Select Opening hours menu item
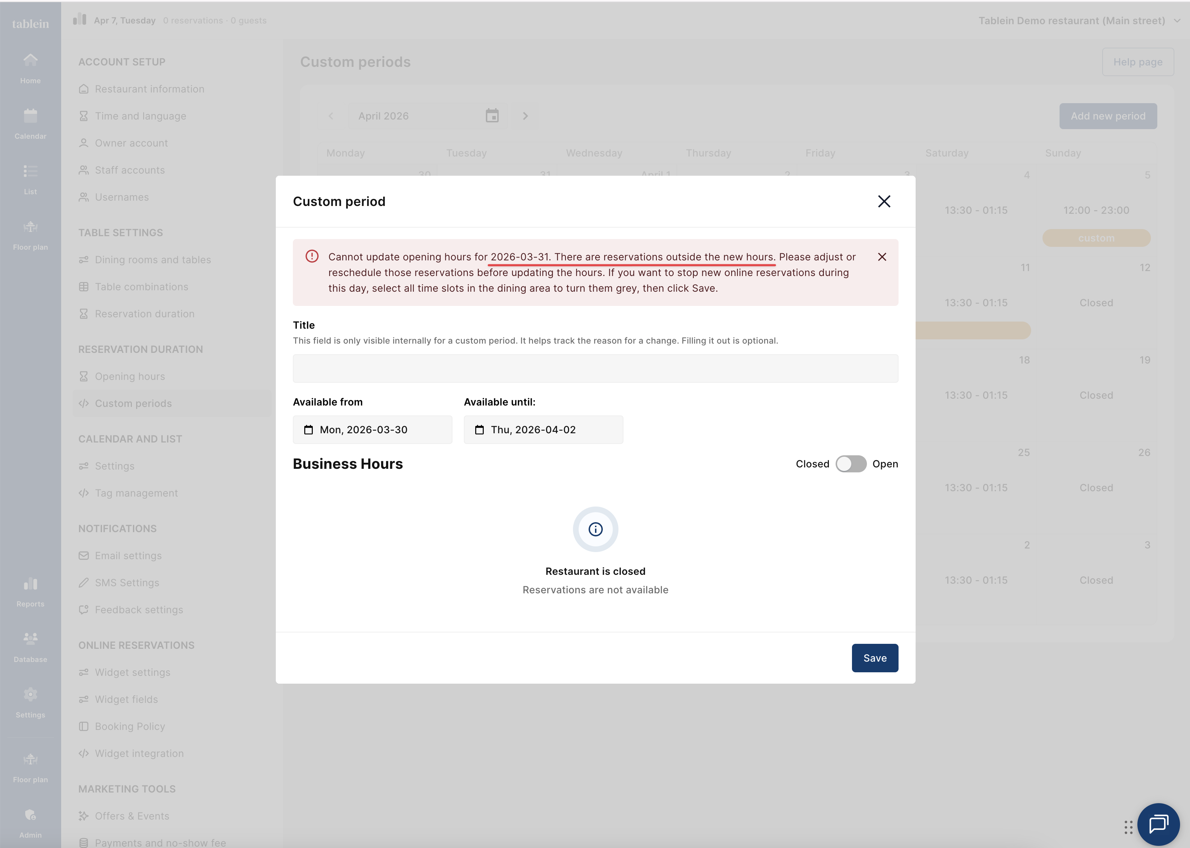The height and width of the screenshot is (848, 1190). pos(129,376)
